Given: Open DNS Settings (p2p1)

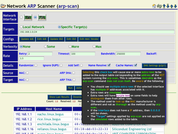Looking at the screenshot, I should (x=154, y=65).
